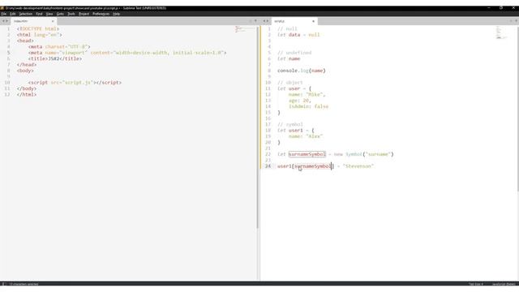Open the Tools menu
The image size is (519, 292).
point(71,14)
